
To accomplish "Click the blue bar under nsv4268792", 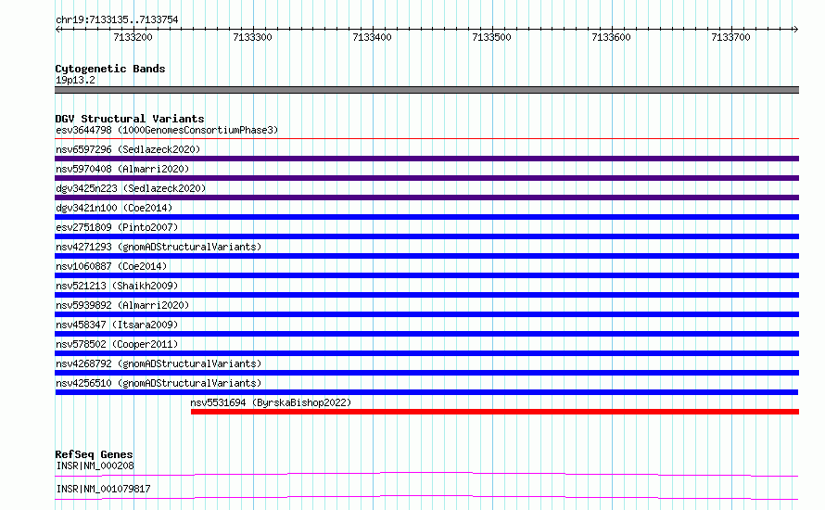I will click(x=426, y=373).
